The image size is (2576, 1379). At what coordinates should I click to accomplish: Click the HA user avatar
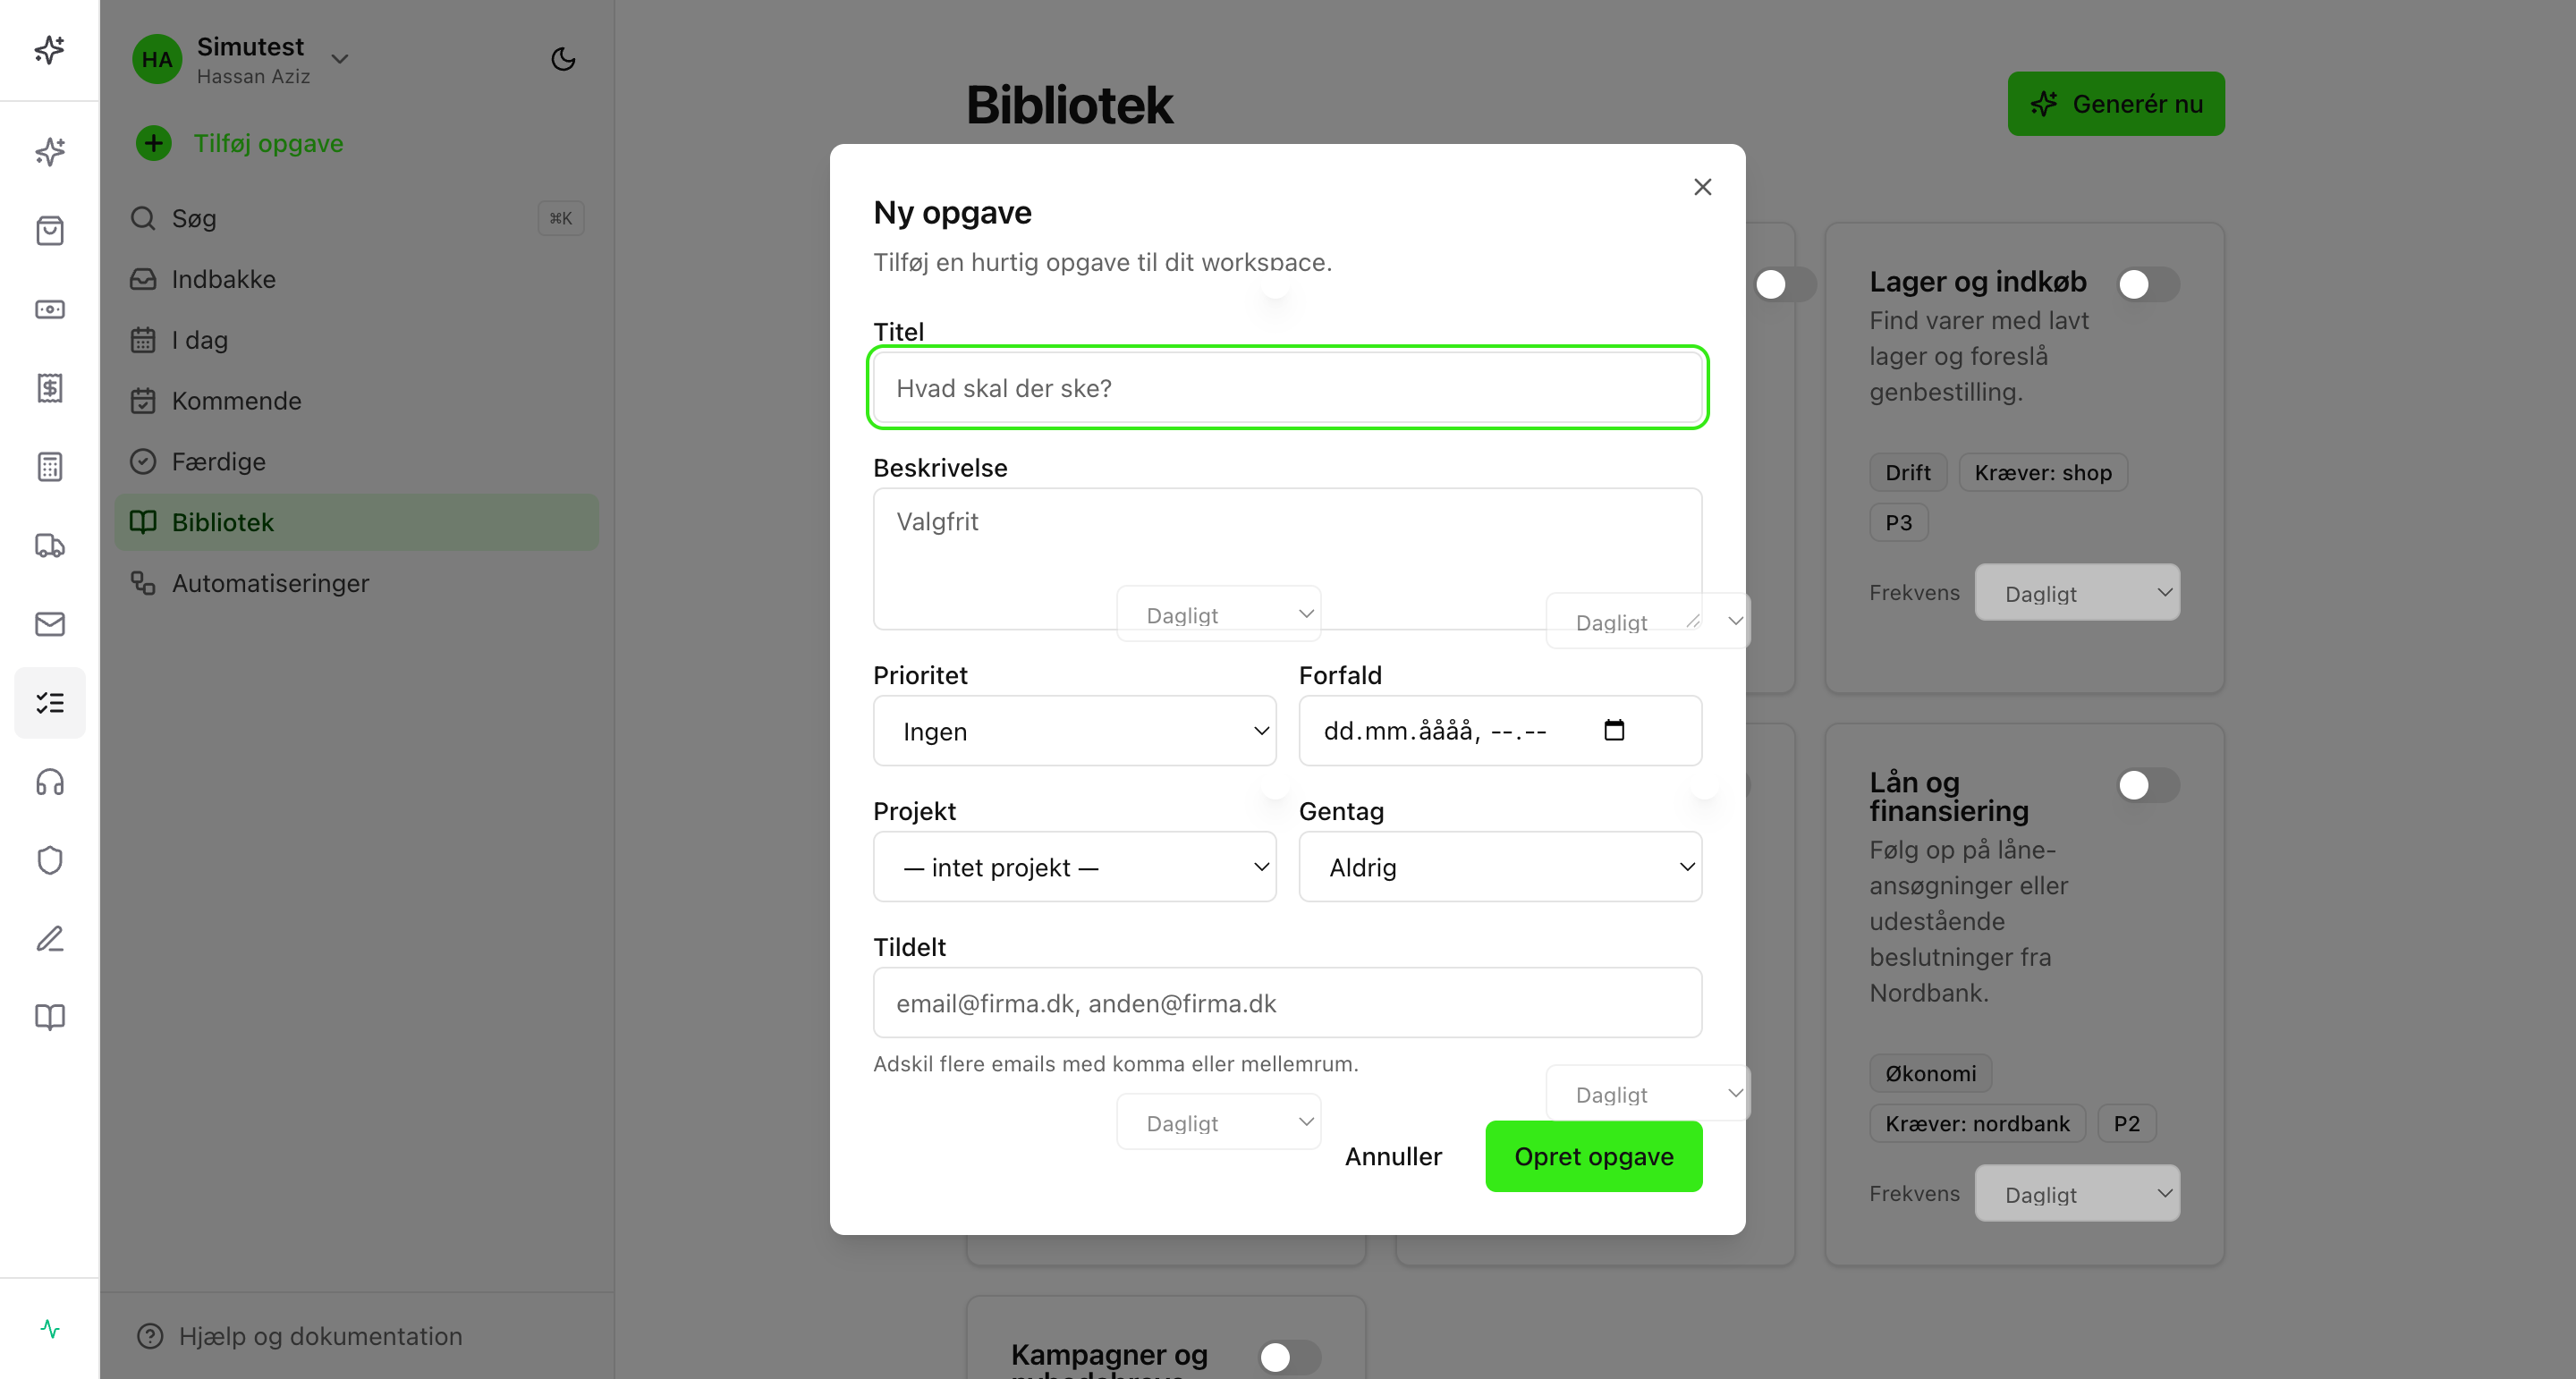[157, 59]
